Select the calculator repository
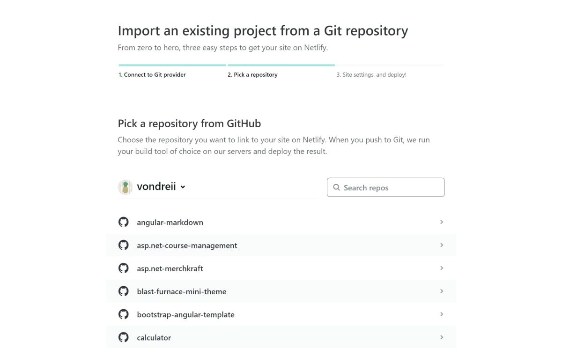562x348 pixels. pyautogui.click(x=153, y=337)
